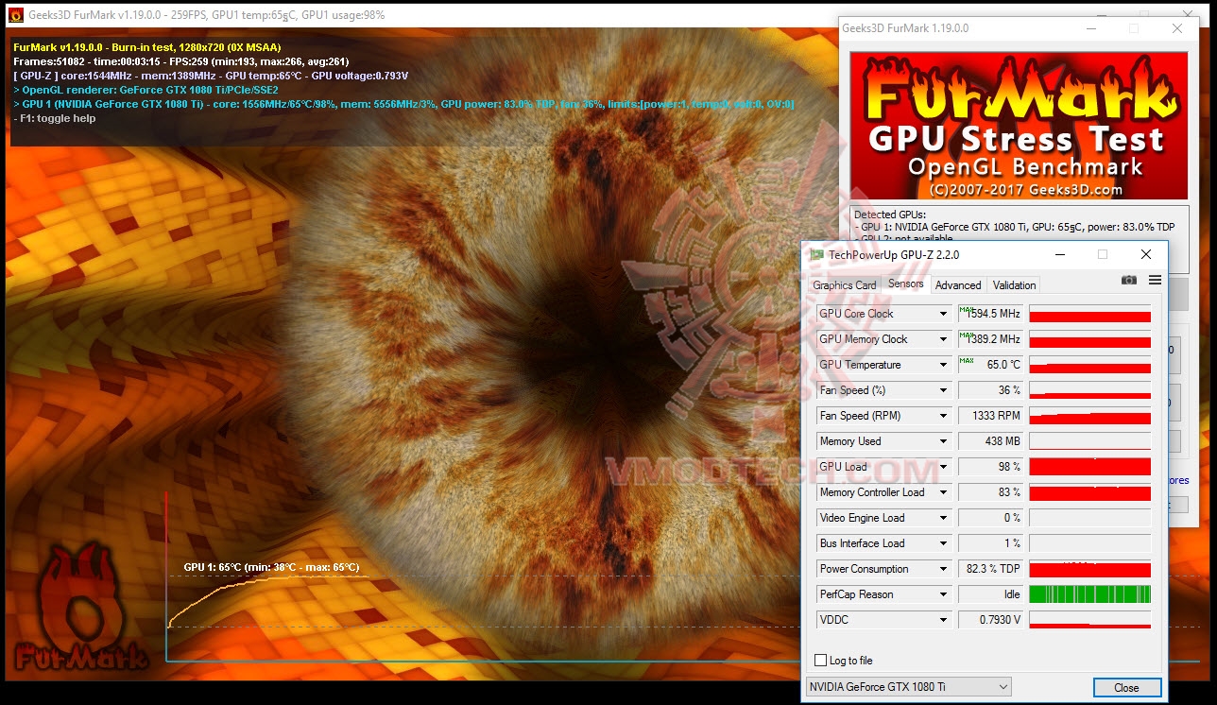Close the small FurMark 1.19.0.0 window
The width and height of the screenshot is (1217, 705).
tap(1177, 28)
